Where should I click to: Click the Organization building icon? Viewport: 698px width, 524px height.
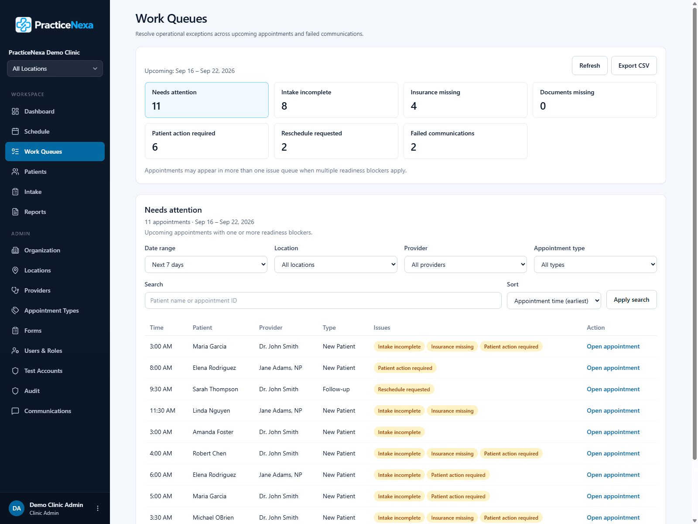(15, 250)
